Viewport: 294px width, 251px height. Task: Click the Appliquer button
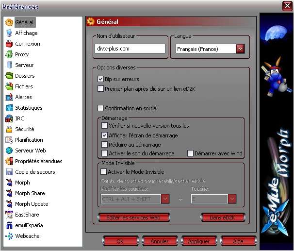199,241
